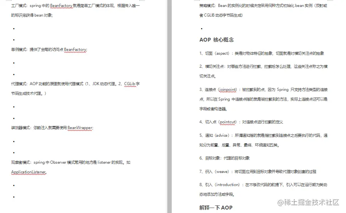This screenshot has width=346, height=213.
Task: Click the word ApplicationListener
Action: coord(29,172)
